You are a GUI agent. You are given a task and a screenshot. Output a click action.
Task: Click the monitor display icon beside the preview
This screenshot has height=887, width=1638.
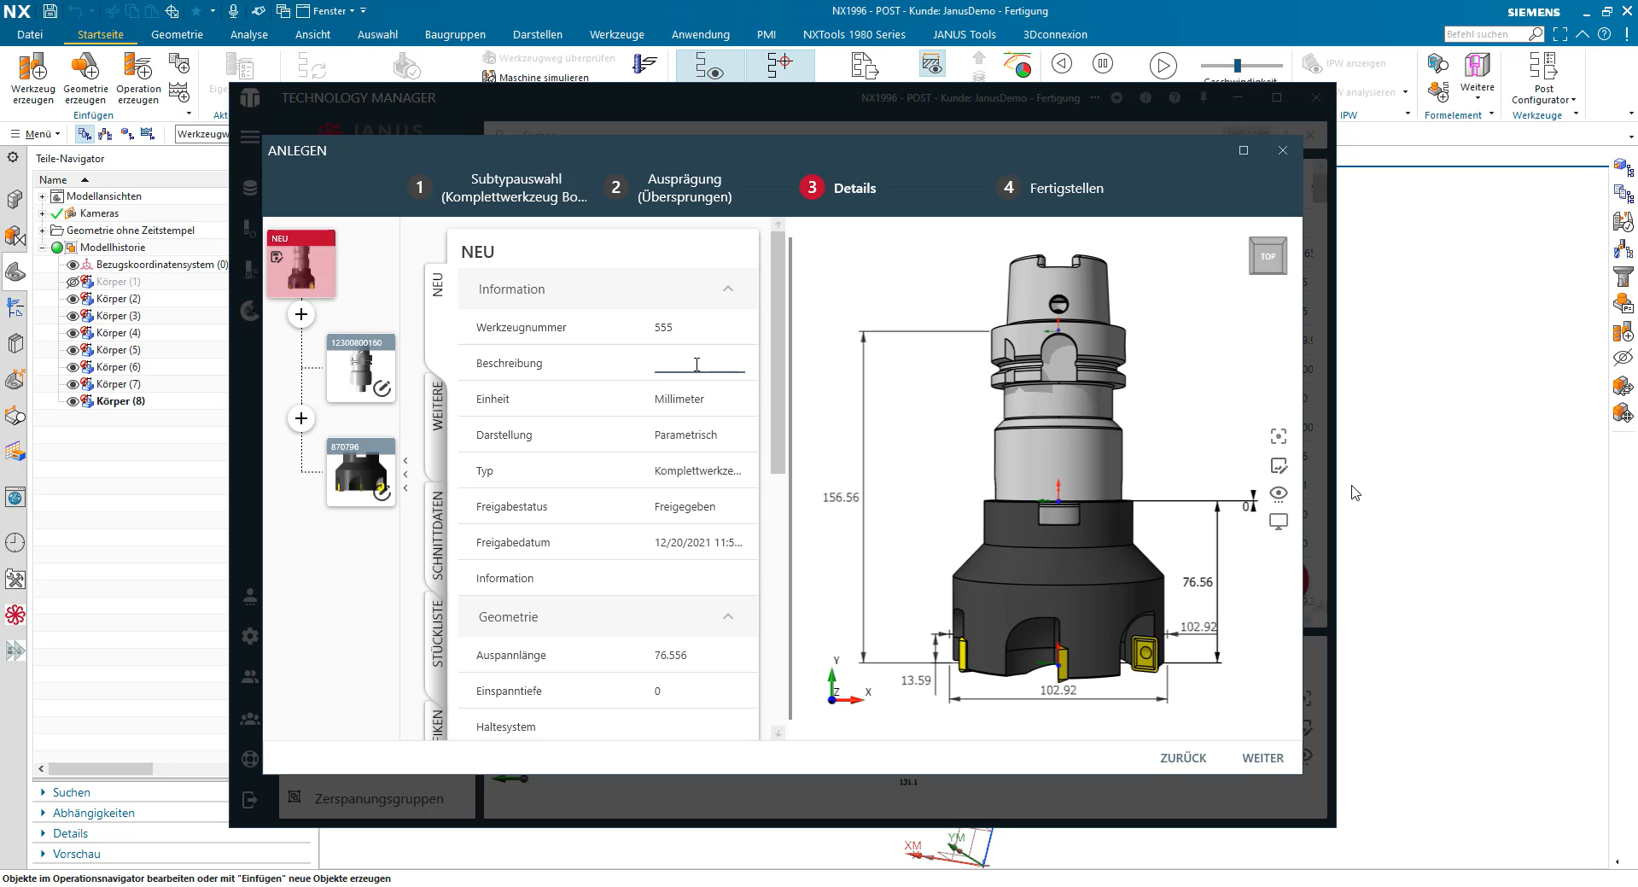(x=1278, y=522)
